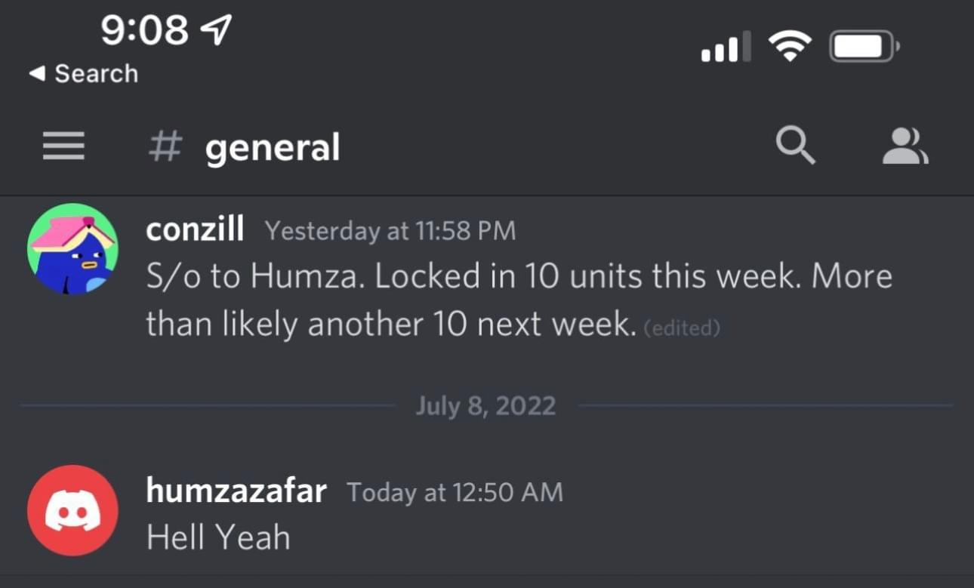Tap the battery status icon
This screenshot has height=588, width=974.
[x=864, y=48]
